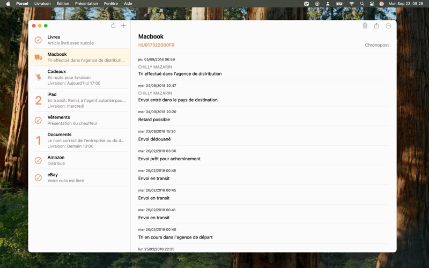Click 'Livraison: mercredi' under iPad
Image resolution: width=429 pixels, height=268 pixels.
tap(65, 106)
